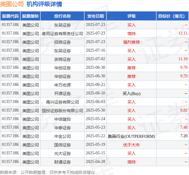
Task: Click the 股票简称 column header
Action: (30, 16)
